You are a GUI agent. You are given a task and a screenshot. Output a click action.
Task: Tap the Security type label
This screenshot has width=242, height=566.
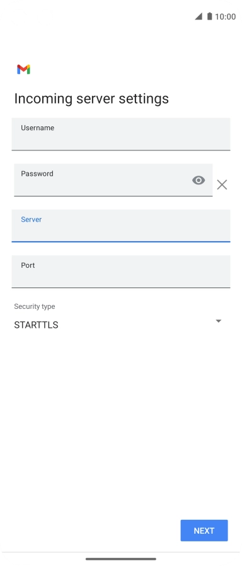coord(35,306)
